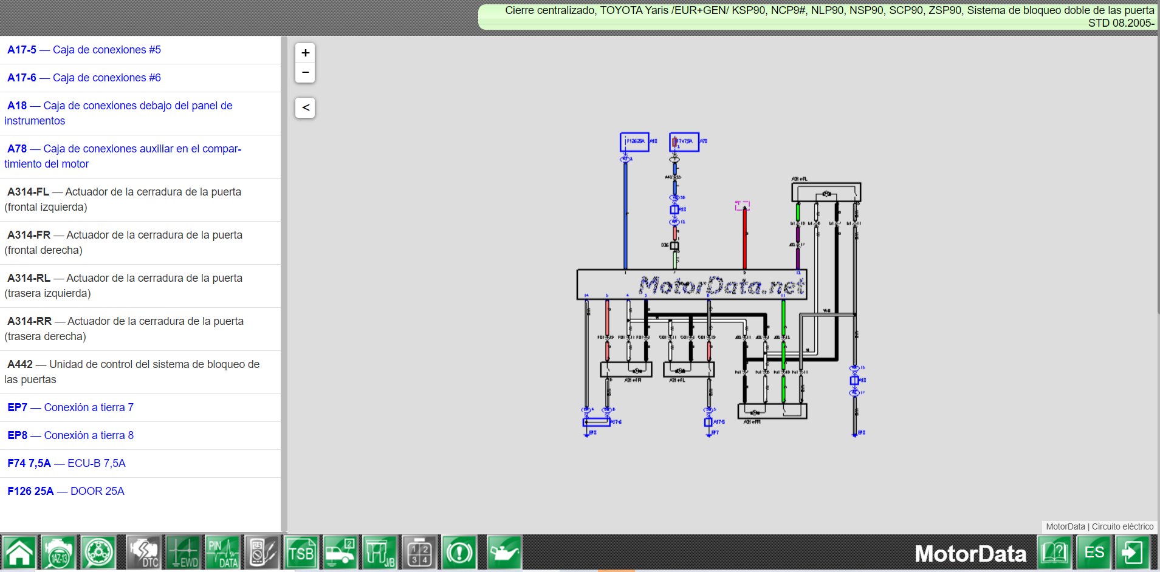Open the TSB bulletins icon
The height and width of the screenshot is (572, 1160).
301,553
